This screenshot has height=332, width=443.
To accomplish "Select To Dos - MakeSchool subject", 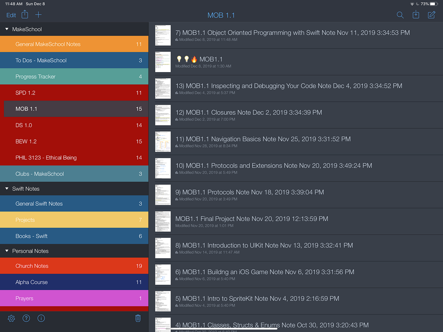I will (x=74, y=60).
